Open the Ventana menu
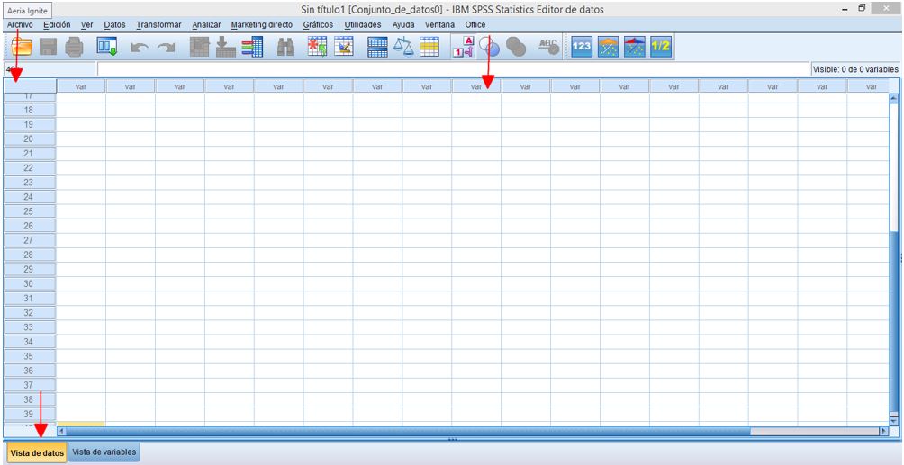Screen dimensions: 904x465 (439, 25)
